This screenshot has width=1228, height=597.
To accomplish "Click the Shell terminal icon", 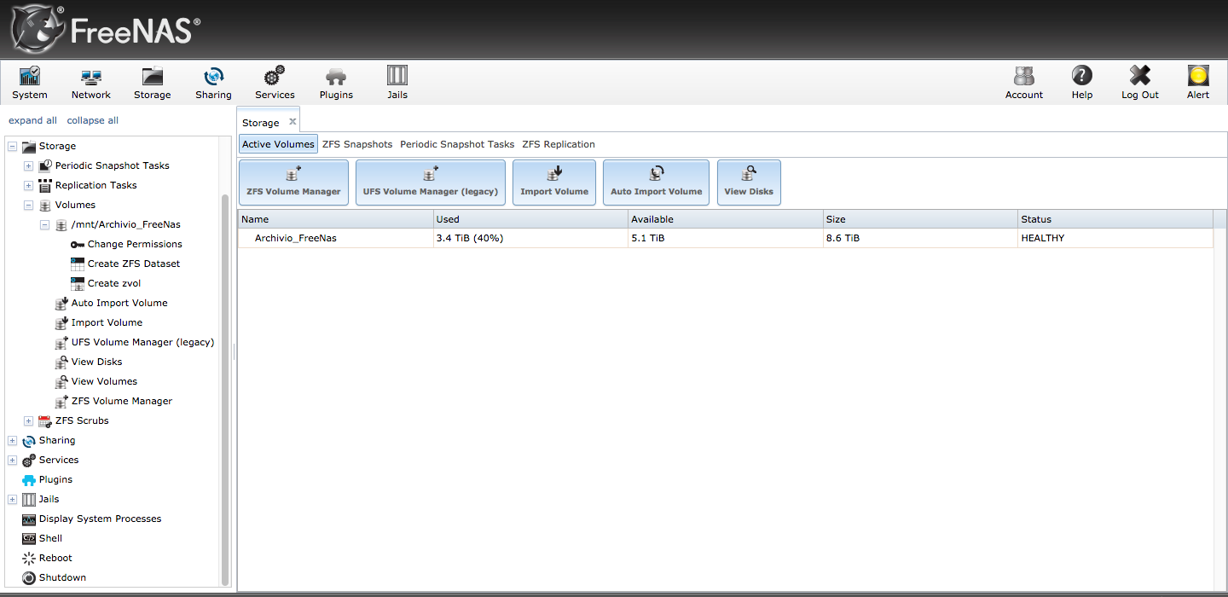I will pos(29,538).
